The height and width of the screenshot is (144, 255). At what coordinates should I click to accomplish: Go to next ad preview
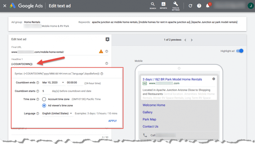click(x=191, y=40)
